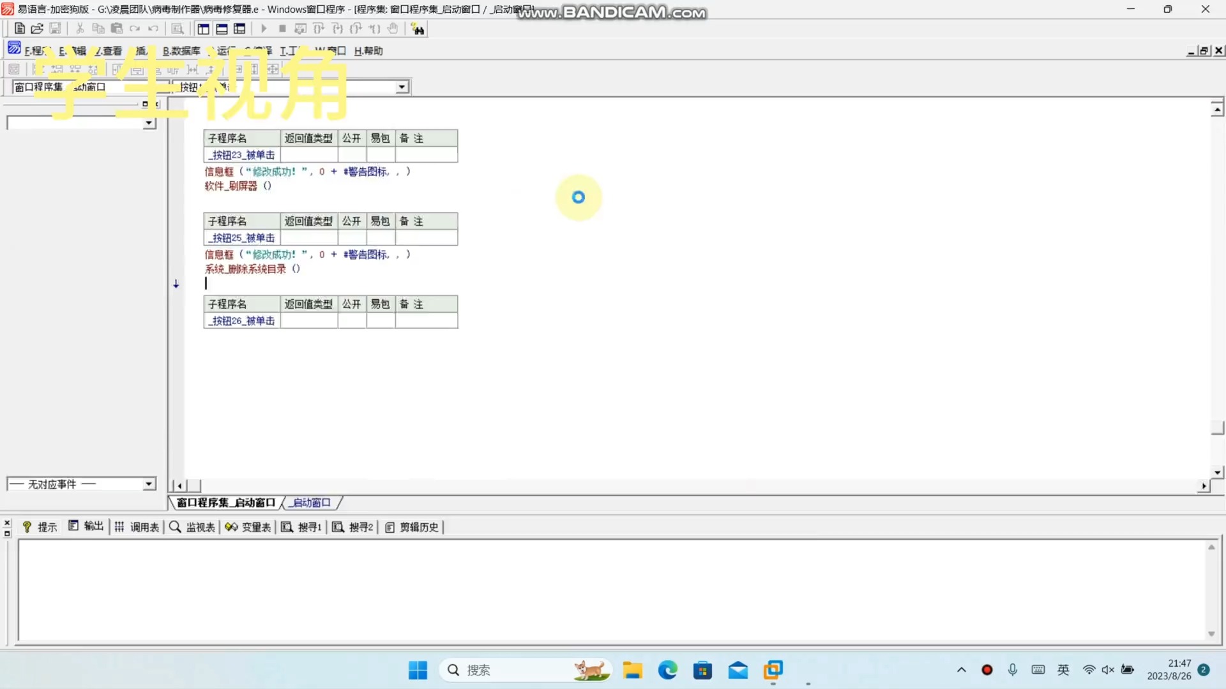Open the 剪辑历史 tab

point(412,527)
